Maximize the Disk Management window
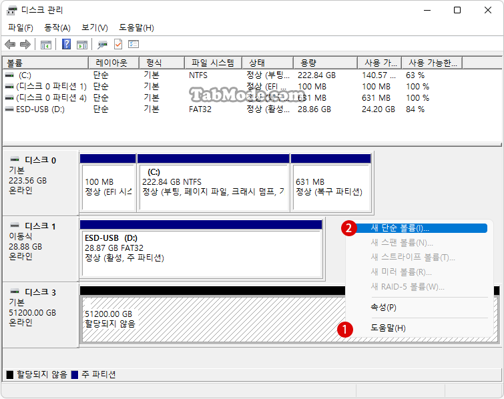 [457, 10]
